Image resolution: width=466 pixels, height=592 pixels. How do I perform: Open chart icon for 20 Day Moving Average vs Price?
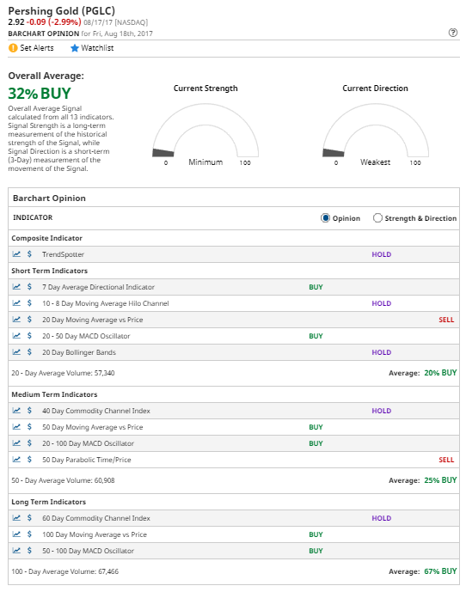click(x=16, y=320)
